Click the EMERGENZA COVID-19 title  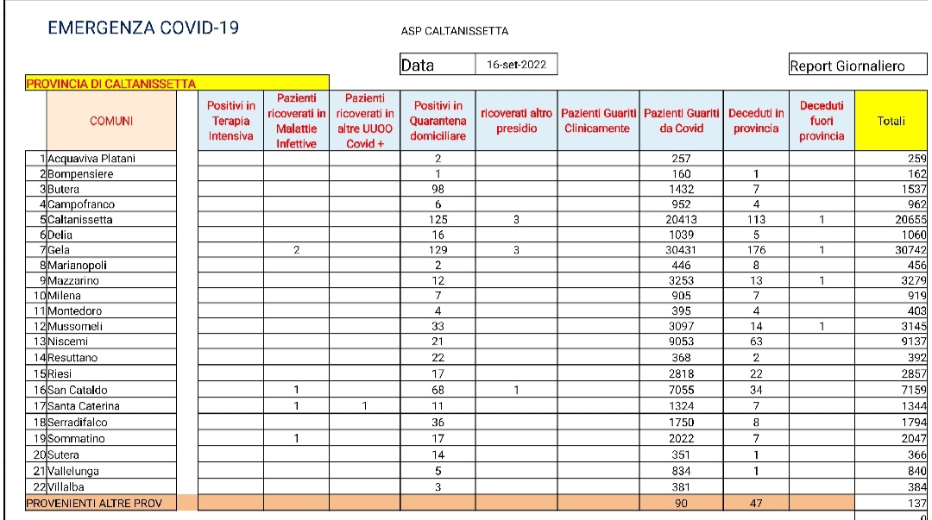click(143, 28)
